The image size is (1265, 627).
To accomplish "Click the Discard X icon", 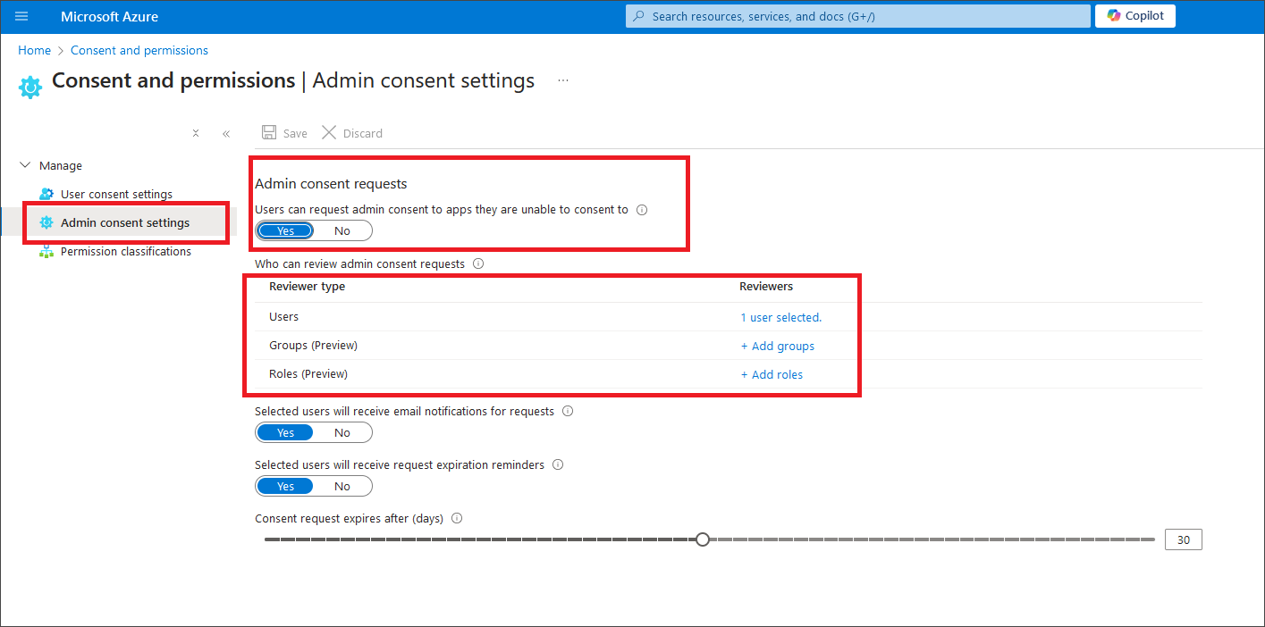I will [329, 133].
